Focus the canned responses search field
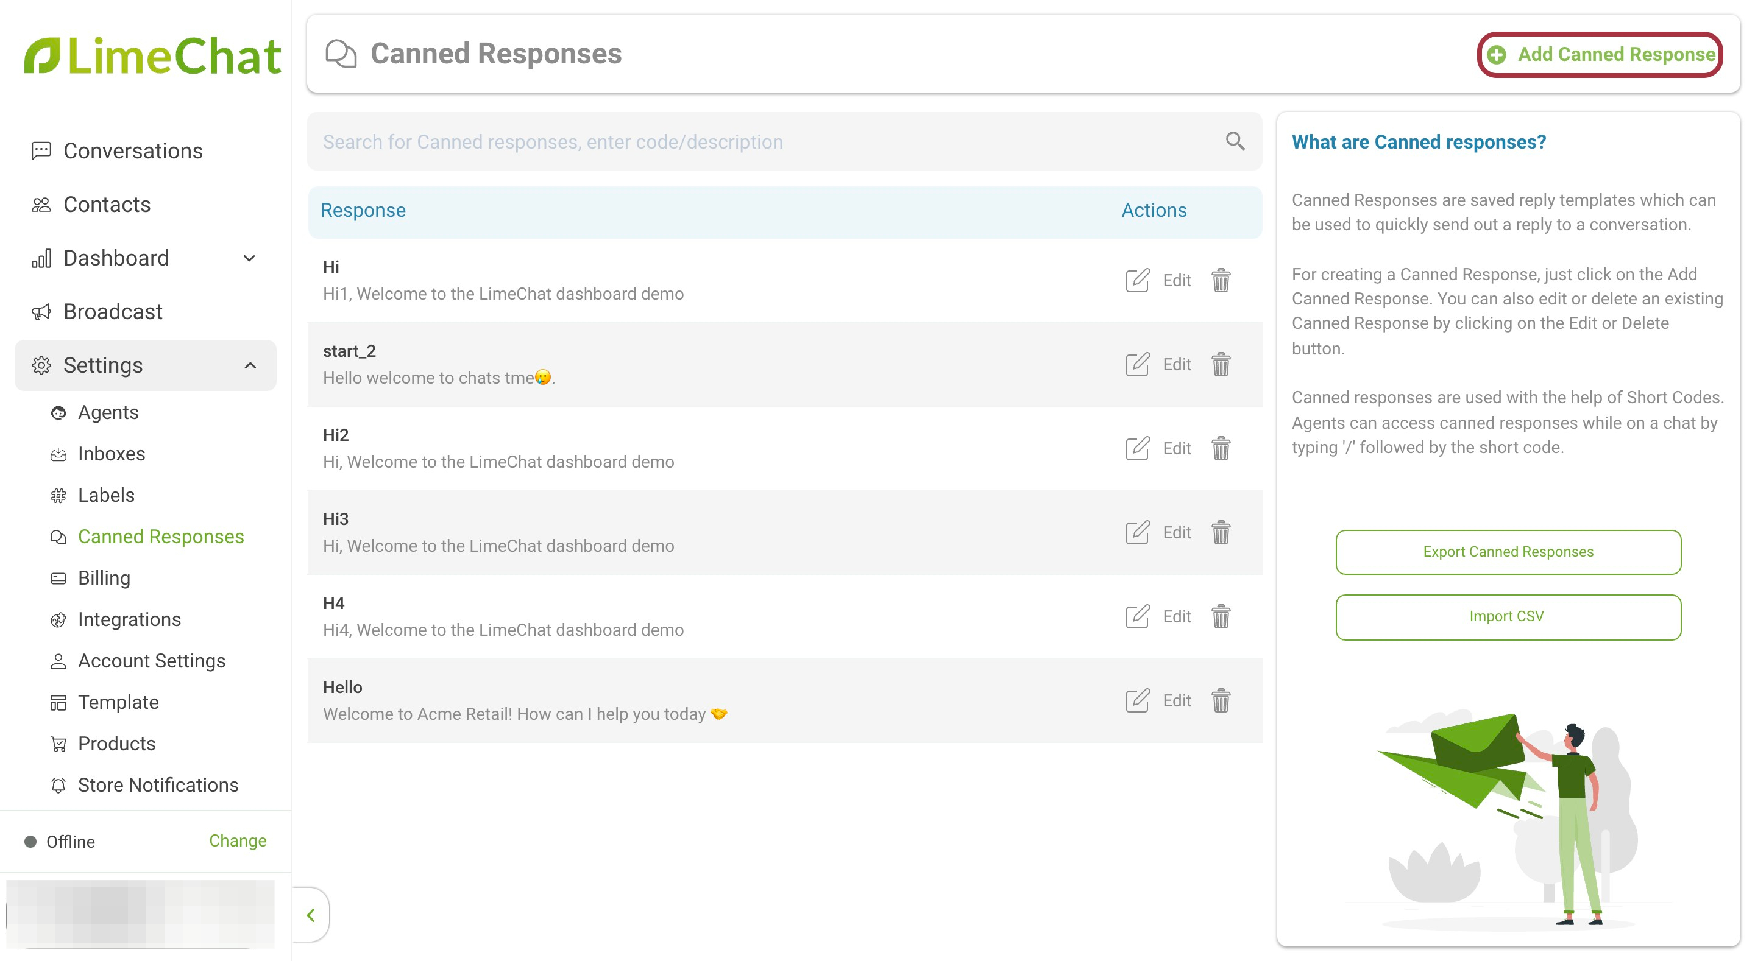The width and height of the screenshot is (1755, 961). pos(784,141)
